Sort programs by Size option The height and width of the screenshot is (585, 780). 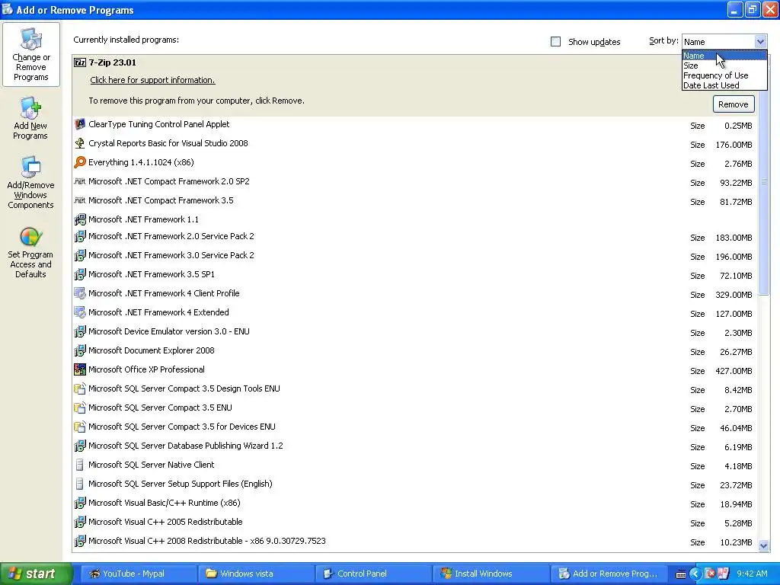[x=724, y=66]
